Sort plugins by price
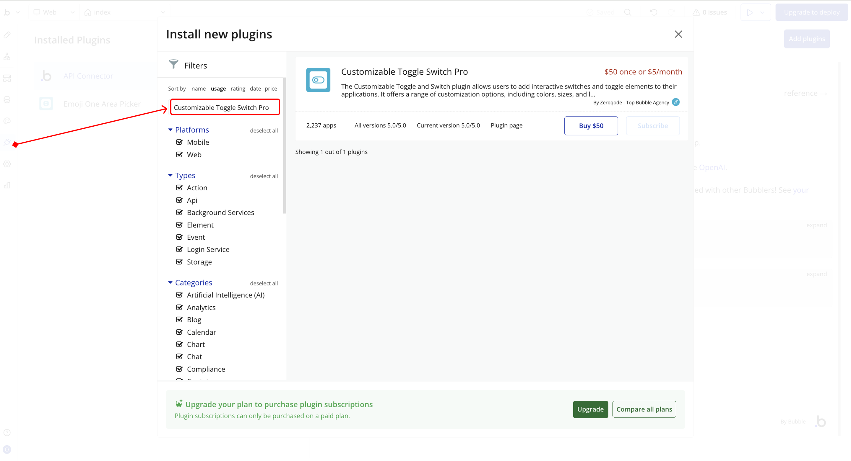This screenshot has height=461, width=851. 271,89
